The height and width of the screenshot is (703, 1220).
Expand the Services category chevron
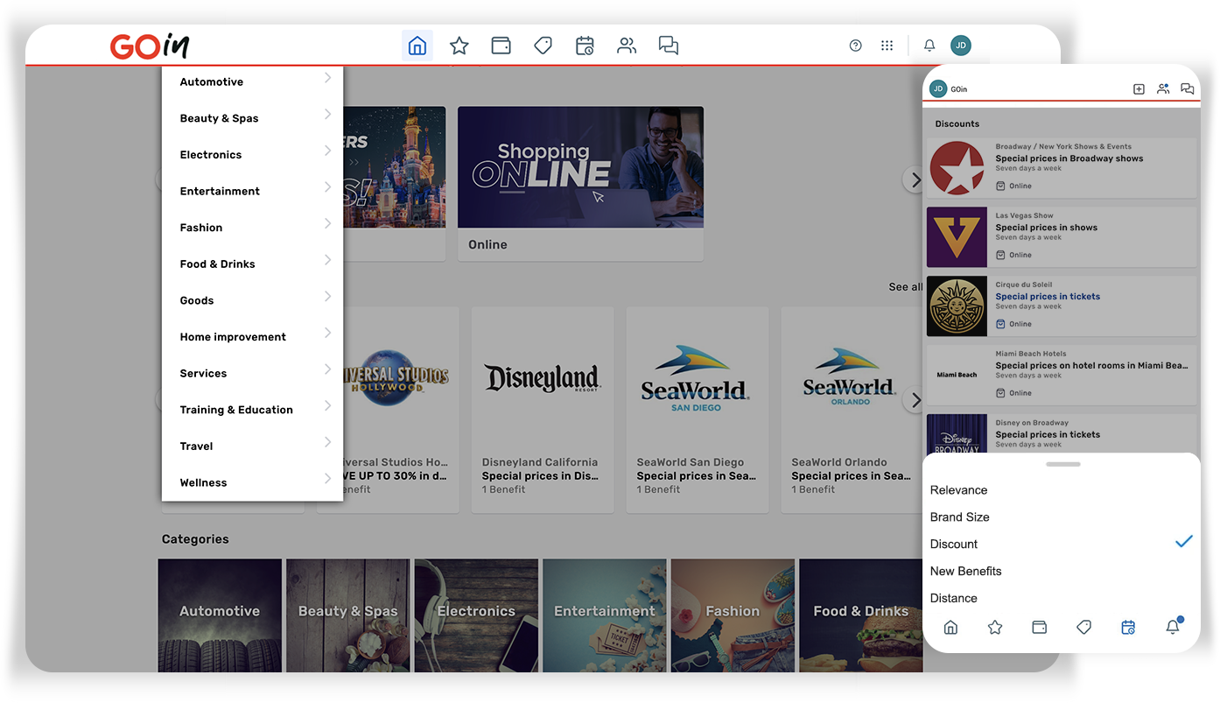click(x=327, y=369)
